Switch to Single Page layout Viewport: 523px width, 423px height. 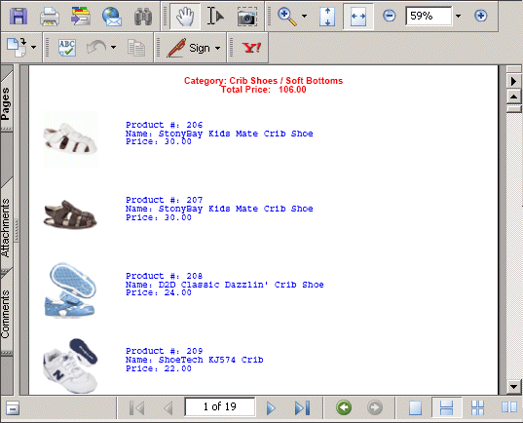point(415,407)
